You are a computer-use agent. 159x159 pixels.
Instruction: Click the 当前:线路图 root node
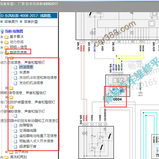tap(14, 31)
